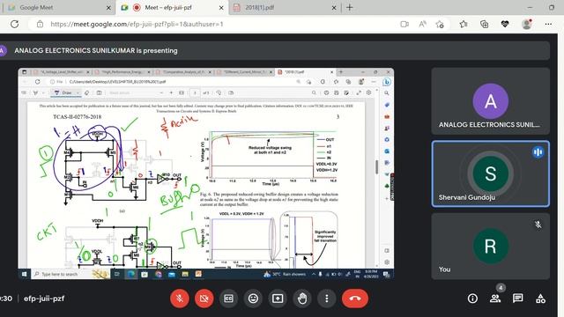Show meeting details info

[x=472, y=299]
